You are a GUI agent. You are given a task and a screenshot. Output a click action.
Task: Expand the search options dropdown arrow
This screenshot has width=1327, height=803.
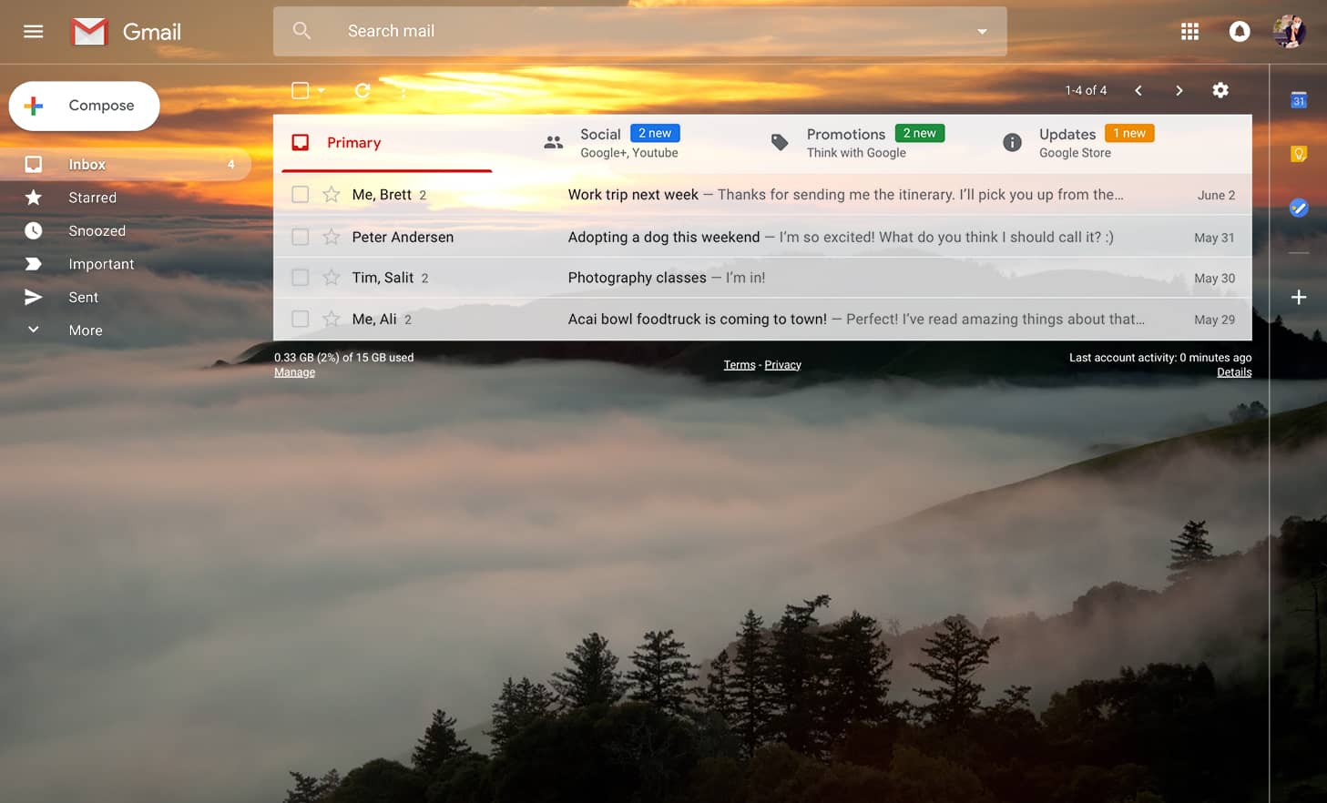point(982,32)
